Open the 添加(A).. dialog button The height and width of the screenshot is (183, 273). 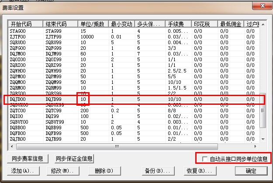23,171
